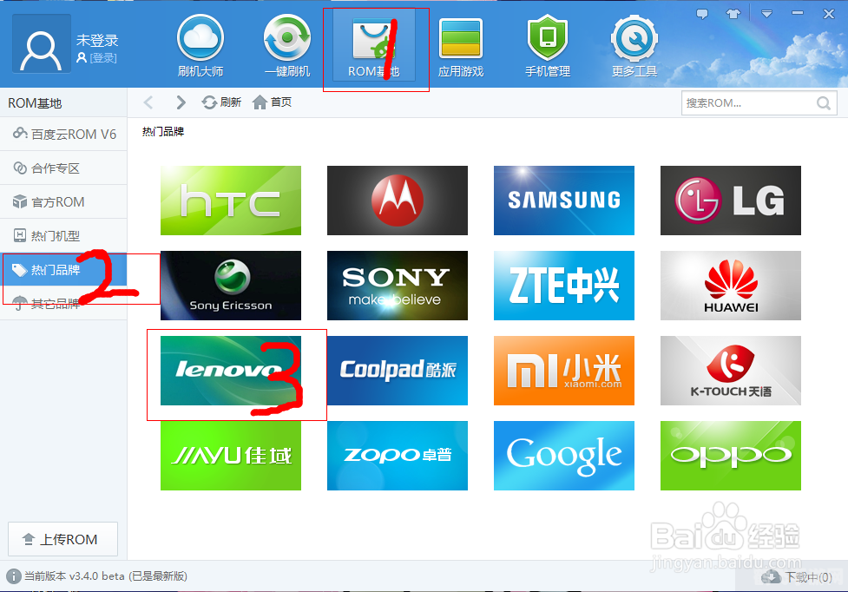
Task: Choose the Samsung brand tile
Action: 563,201
